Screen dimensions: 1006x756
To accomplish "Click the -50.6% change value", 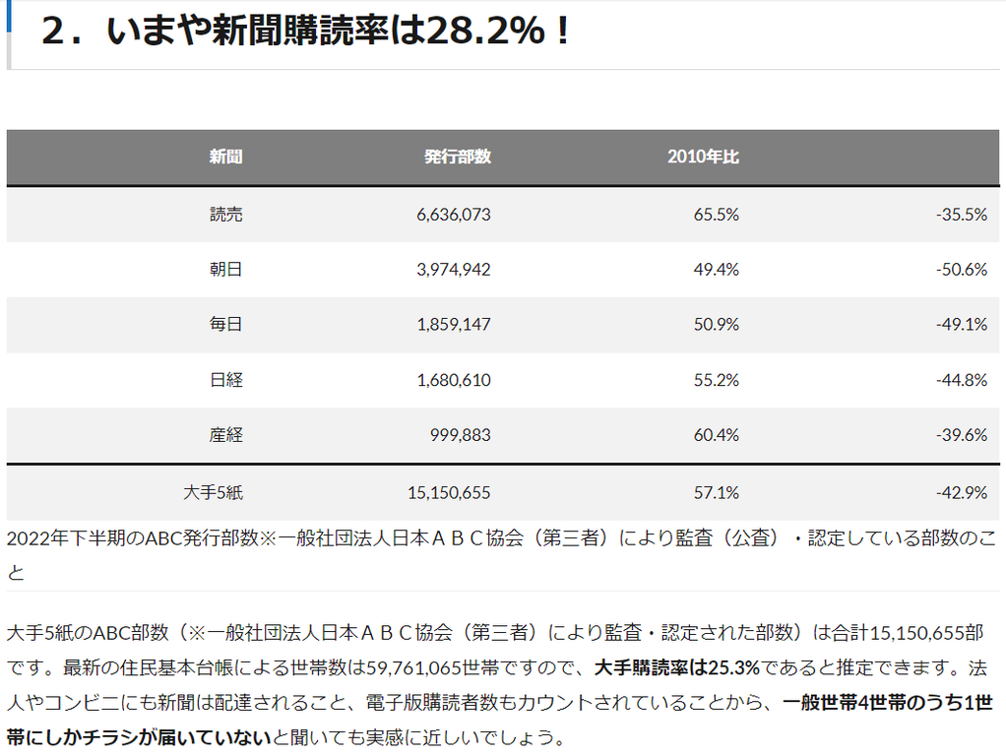I will pos(961,269).
